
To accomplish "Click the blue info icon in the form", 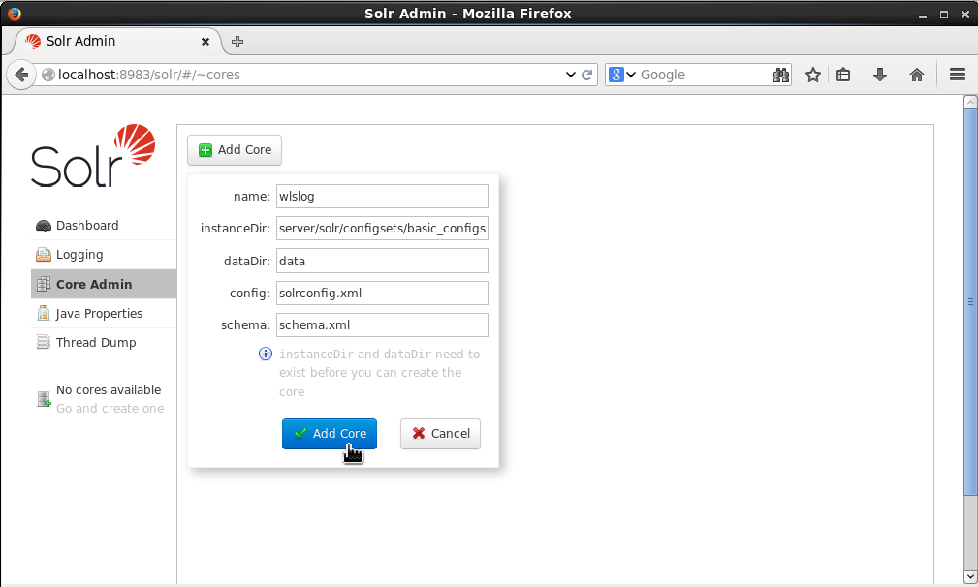I will (x=265, y=354).
